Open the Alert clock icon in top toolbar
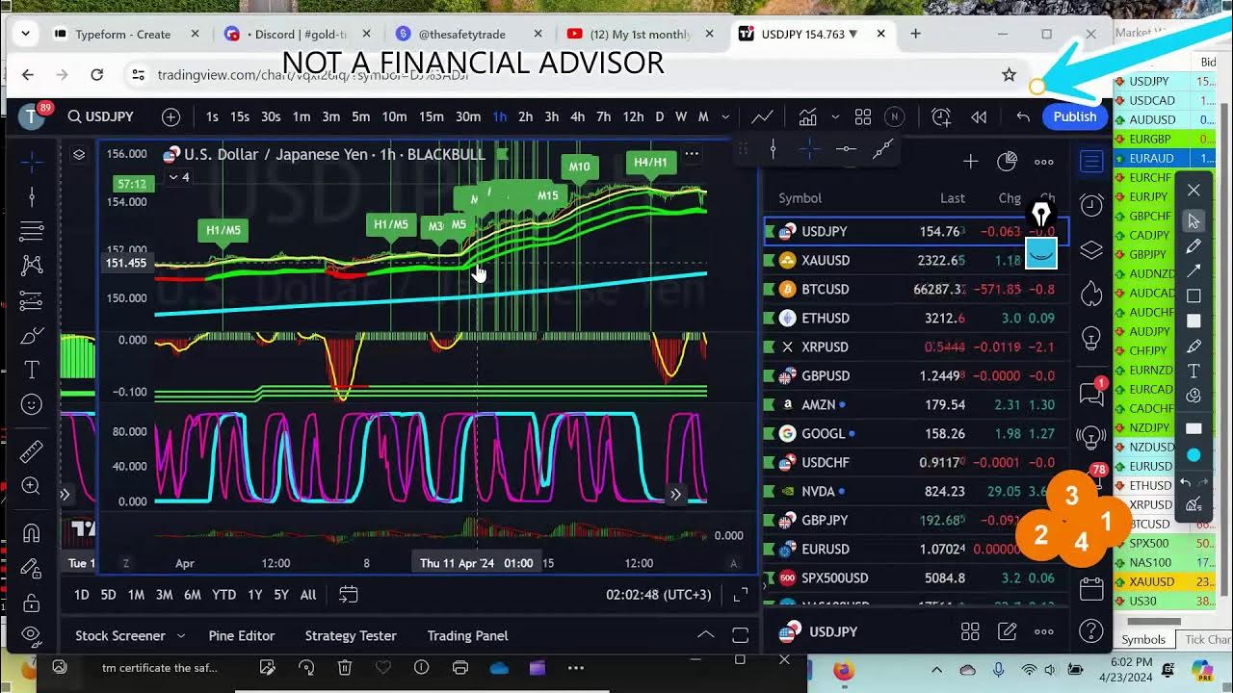 [x=941, y=116]
